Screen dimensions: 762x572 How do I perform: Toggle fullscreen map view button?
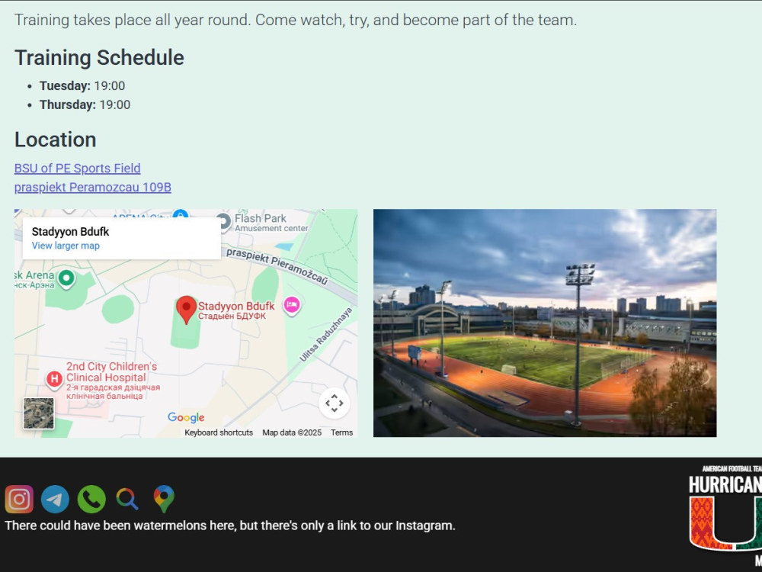tap(335, 403)
